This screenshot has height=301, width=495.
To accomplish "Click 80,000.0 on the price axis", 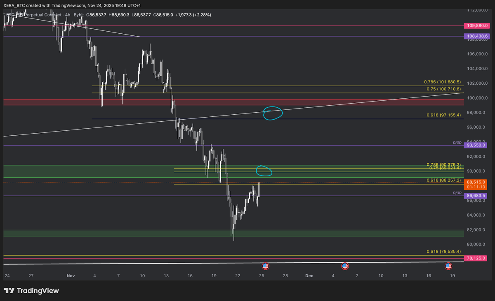I will [x=476, y=244].
